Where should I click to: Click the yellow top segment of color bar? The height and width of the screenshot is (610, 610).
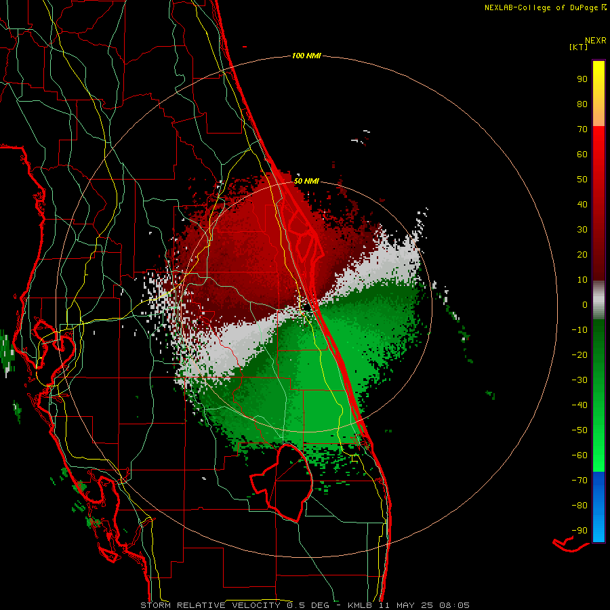pos(598,94)
